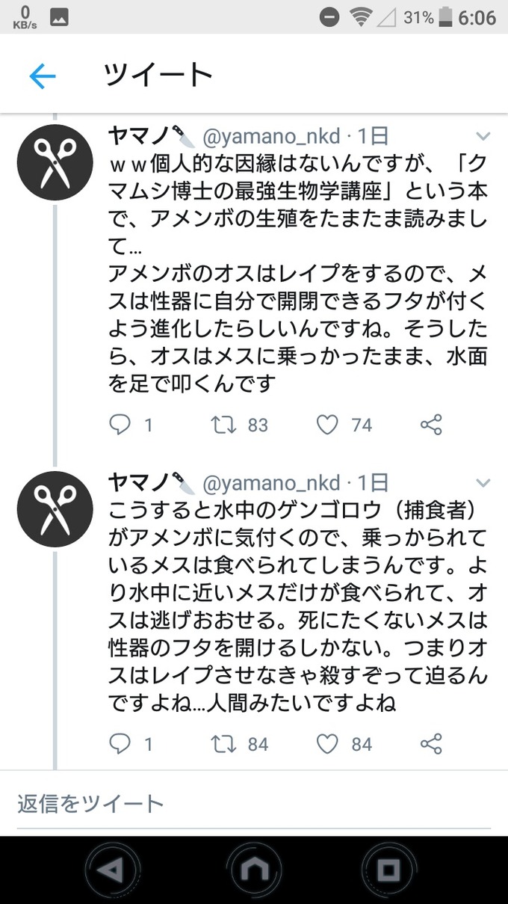The width and height of the screenshot is (508, 904).
Task: Share the first tweet
Action: [431, 425]
